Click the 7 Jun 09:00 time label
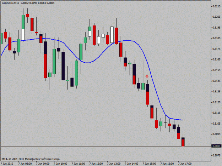This screenshot has width=222, height=166. click(43, 164)
